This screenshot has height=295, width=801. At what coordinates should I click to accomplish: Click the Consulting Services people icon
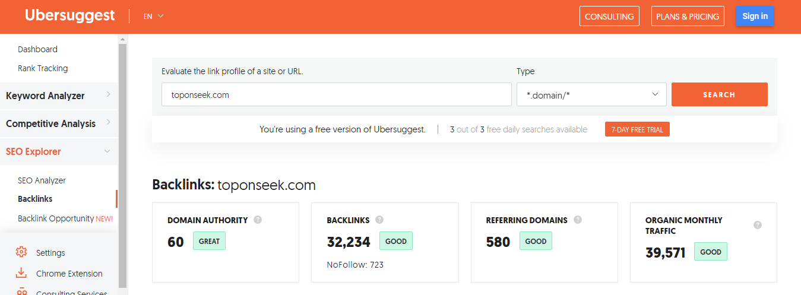pyautogui.click(x=21, y=292)
